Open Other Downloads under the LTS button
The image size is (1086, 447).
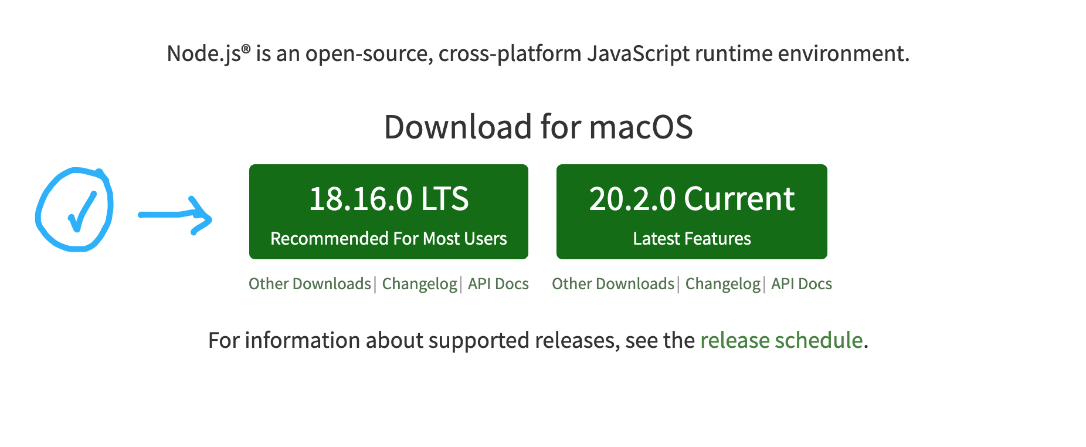310,284
